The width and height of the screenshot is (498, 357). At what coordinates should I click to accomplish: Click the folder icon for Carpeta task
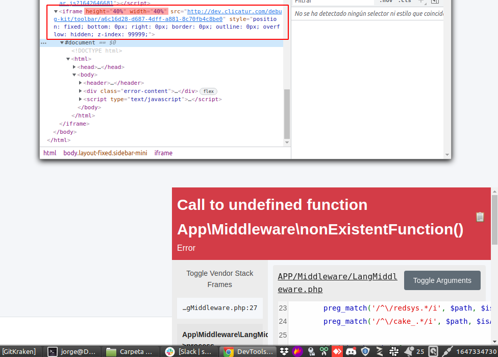pyautogui.click(x=111, y=351)
